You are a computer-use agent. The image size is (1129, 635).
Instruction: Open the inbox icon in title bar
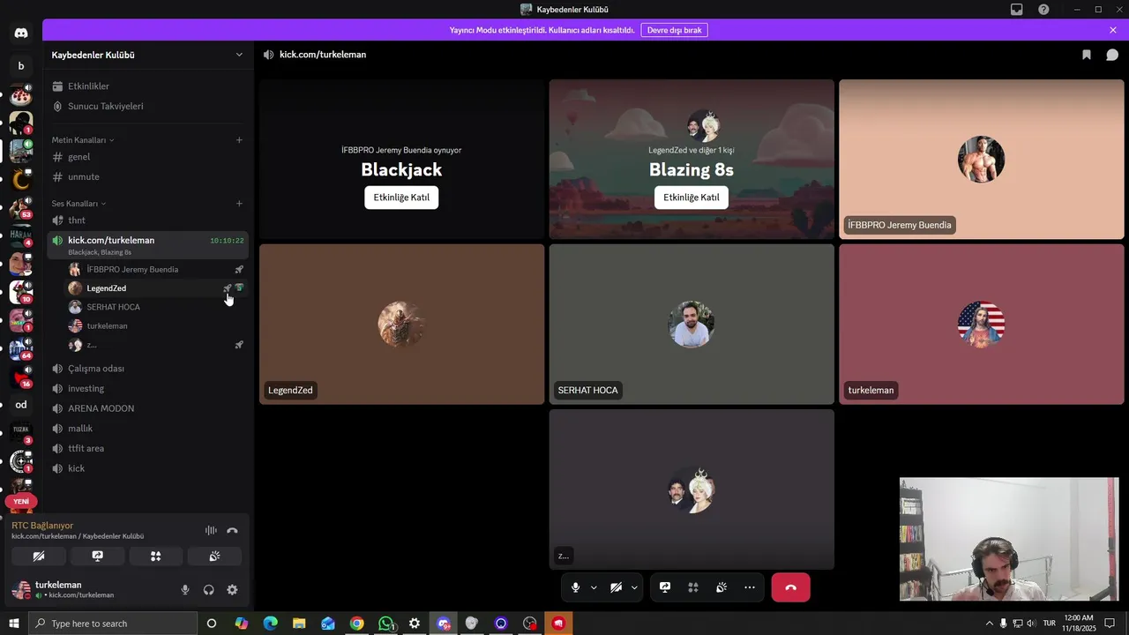tap(1017, 10)
